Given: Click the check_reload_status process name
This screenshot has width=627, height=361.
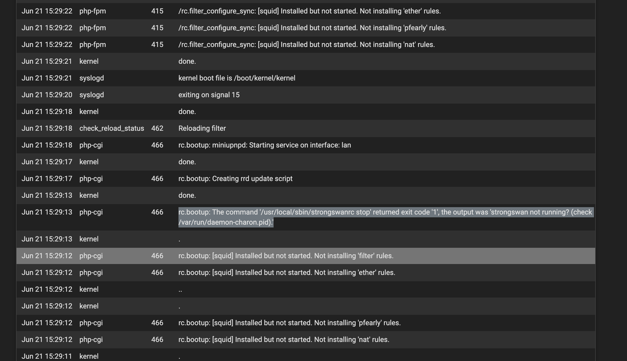Looking at the screenshot, I should point(112,128).
